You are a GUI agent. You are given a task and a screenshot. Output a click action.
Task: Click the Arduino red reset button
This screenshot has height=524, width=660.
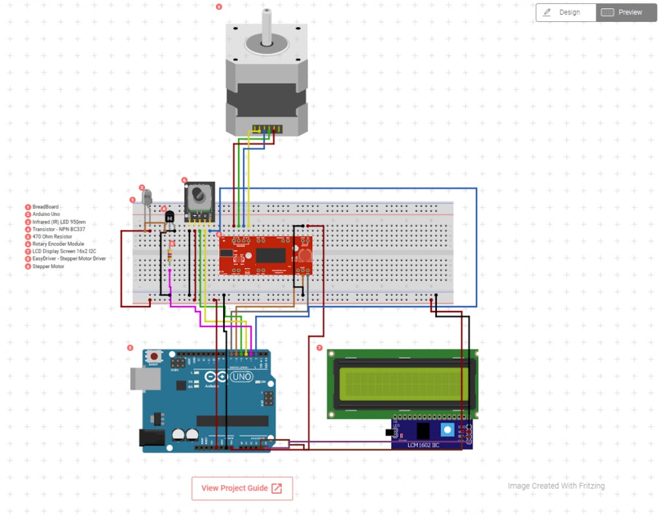point(153,356)
